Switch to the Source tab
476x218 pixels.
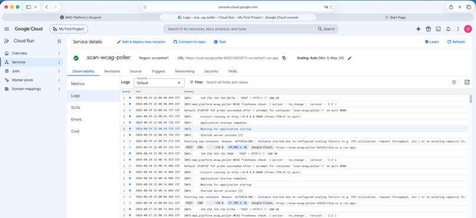pos(136,71)
